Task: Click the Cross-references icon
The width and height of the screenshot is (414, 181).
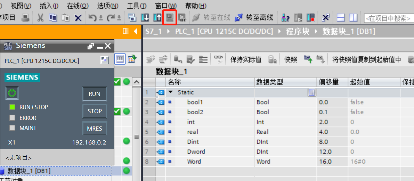Action: tap(326, 18)
